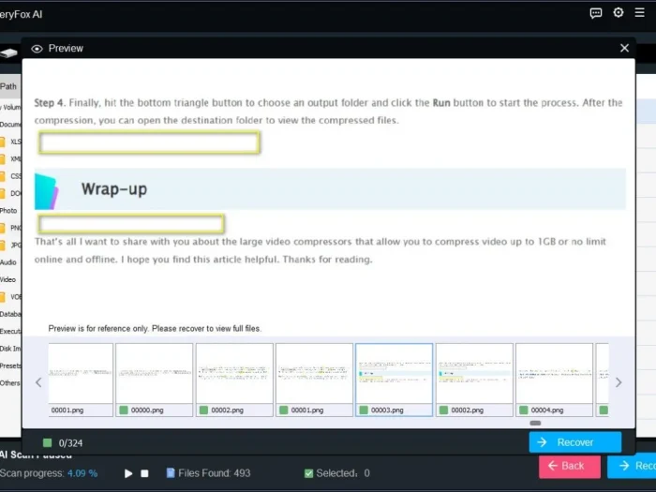This screenshot has width=656, height=492.
Task: Click the red Back button
Action: pyautogui.click(x=569, y=466)
